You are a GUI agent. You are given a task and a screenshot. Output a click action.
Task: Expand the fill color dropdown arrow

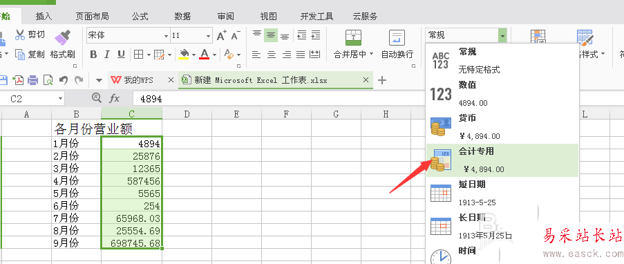[x=193, y=55]
